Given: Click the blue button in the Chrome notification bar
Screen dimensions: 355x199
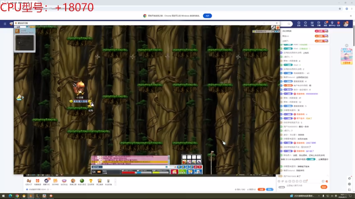Looking at the screenshot, I should click(x=207, y=16).
